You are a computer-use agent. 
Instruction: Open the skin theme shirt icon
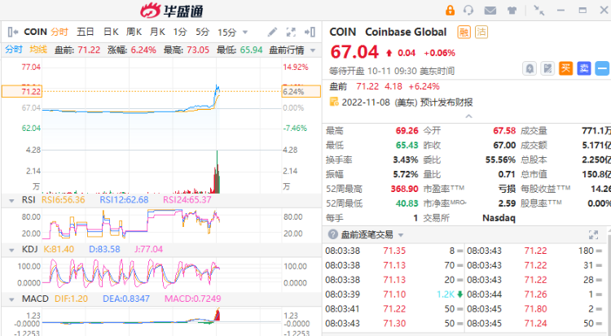pos(510,11)
